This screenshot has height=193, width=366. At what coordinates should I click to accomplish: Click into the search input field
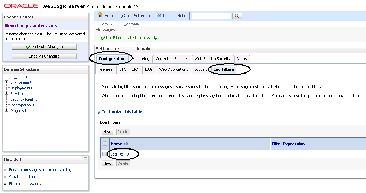(211, 16)
